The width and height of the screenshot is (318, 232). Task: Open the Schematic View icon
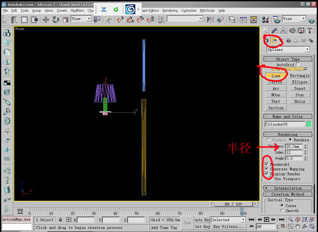point(254,20)
